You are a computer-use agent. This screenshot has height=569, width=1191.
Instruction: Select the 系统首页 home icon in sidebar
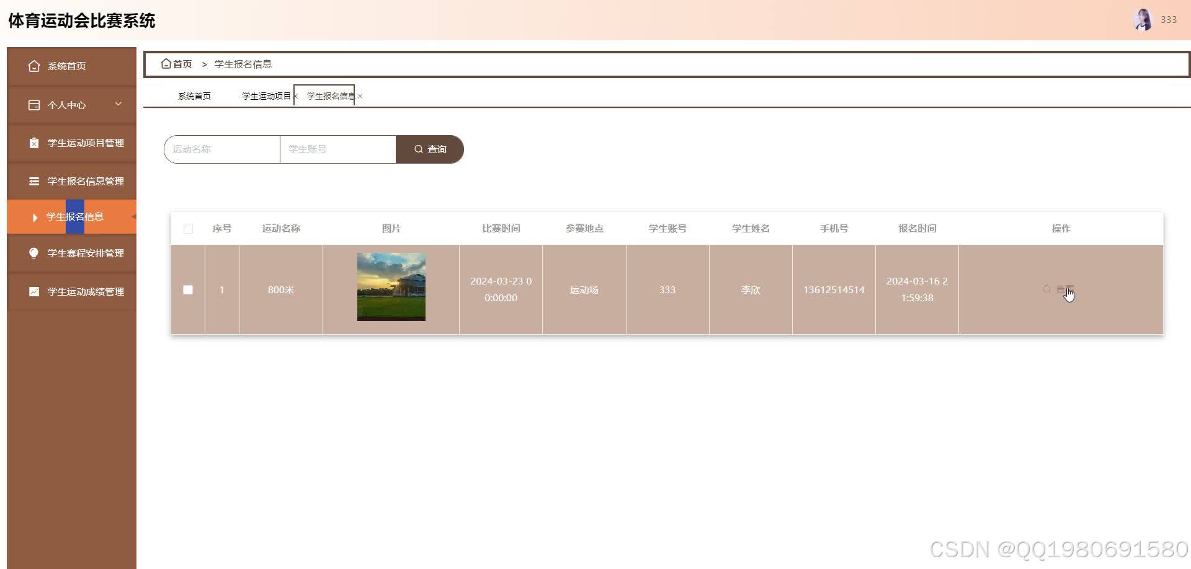click(x=34, y=66)
